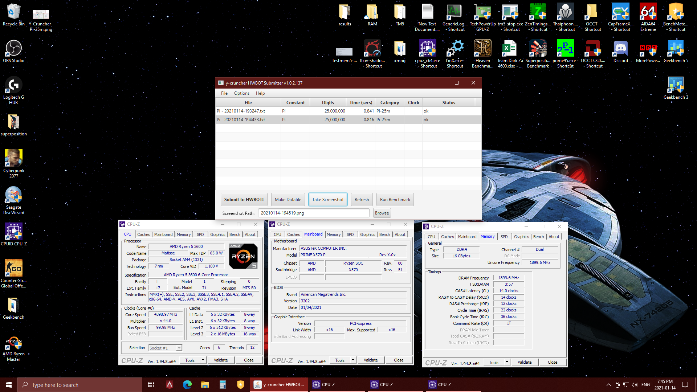Show hidden system tray icons
The height and width of the screenshot is (392, 697).
point(608,385)
